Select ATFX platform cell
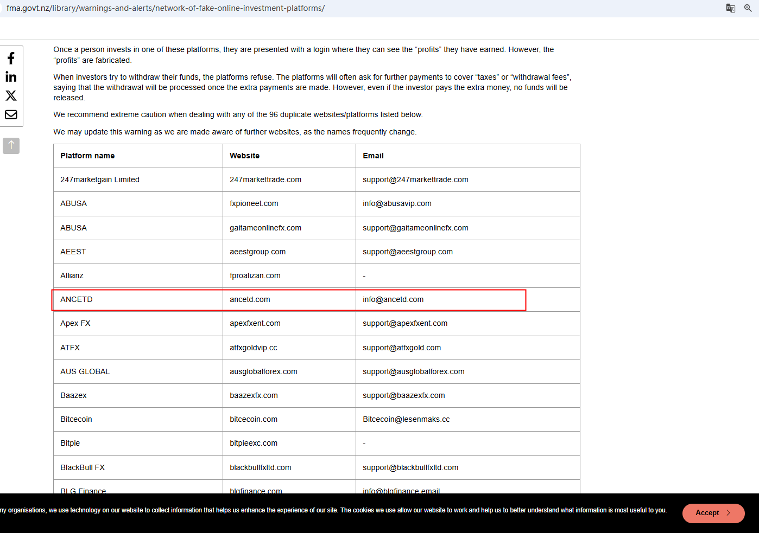 point(138,348)
